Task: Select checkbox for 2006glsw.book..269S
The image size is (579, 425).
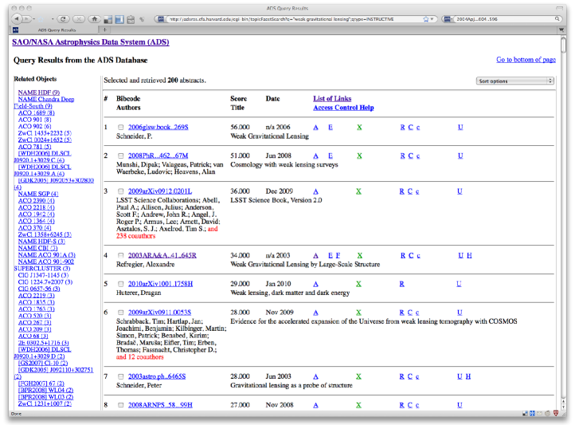Action: pyautogui.click(x=121, y=128)
